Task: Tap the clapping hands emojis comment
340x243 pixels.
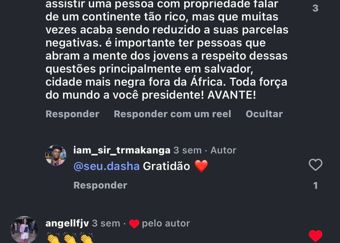Action: point(70,239)
